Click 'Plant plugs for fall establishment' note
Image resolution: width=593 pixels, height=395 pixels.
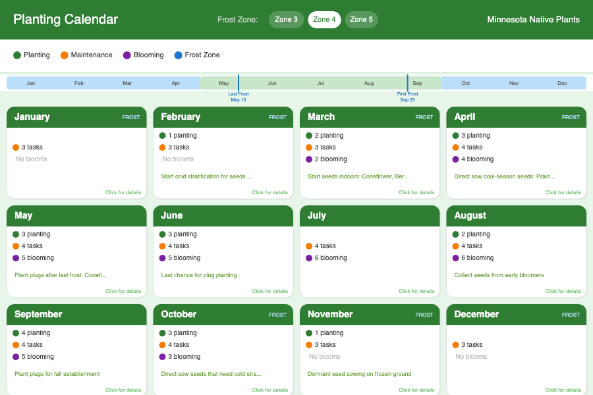(57, 374)
